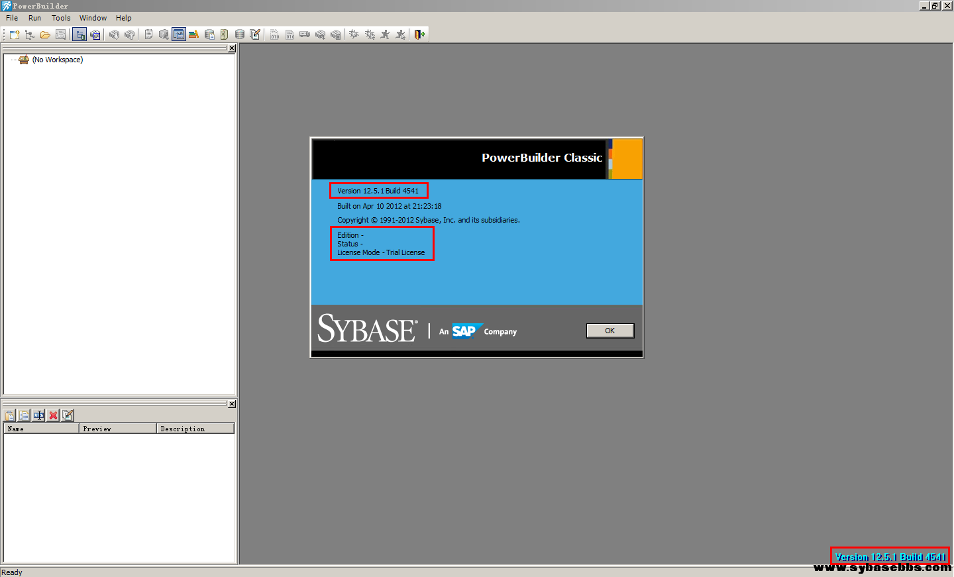
Task: Click the Ready status bar text
Action: click(x=12, y=572)
